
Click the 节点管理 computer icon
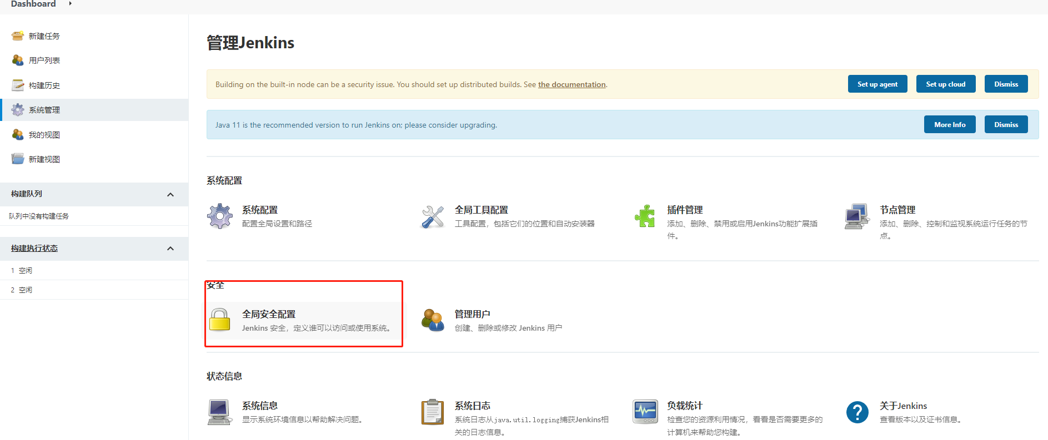pyautogui.click(x=857, y=216)
